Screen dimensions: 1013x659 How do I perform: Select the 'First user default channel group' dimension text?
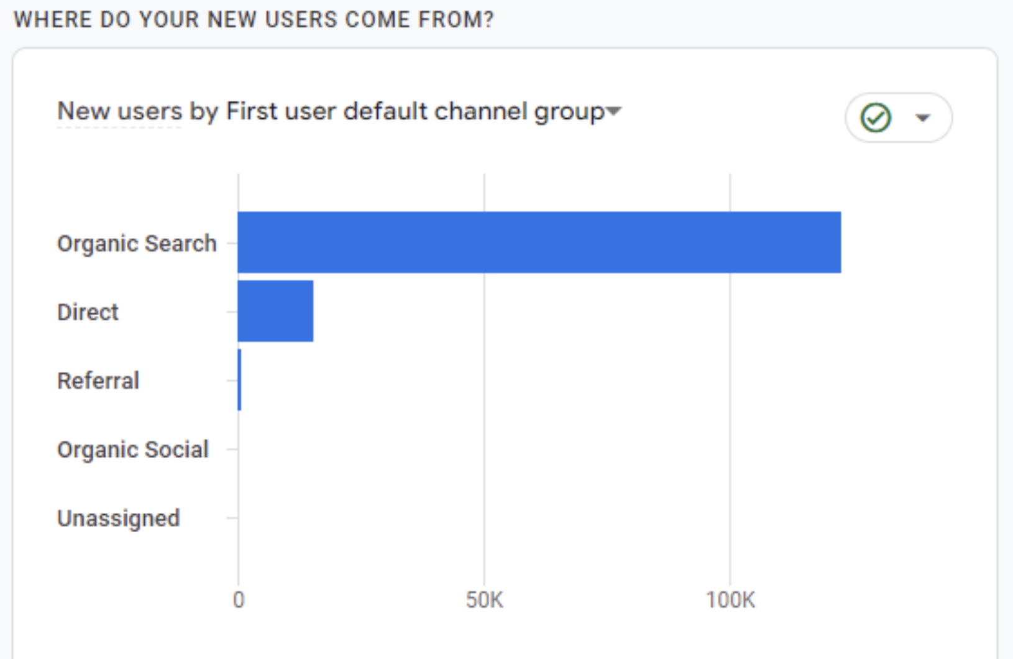[415, 111]
